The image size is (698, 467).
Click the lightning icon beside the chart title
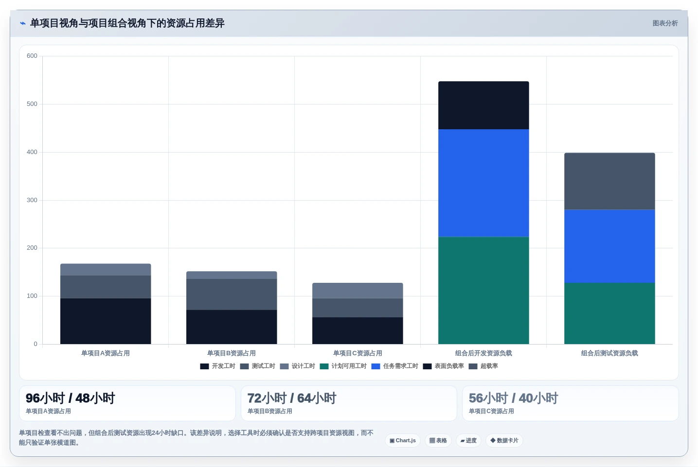(x=23, y=23)
